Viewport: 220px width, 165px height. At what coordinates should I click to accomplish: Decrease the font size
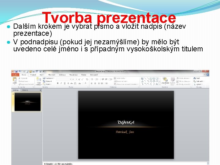pyautogui.click(x=82, y=79)
